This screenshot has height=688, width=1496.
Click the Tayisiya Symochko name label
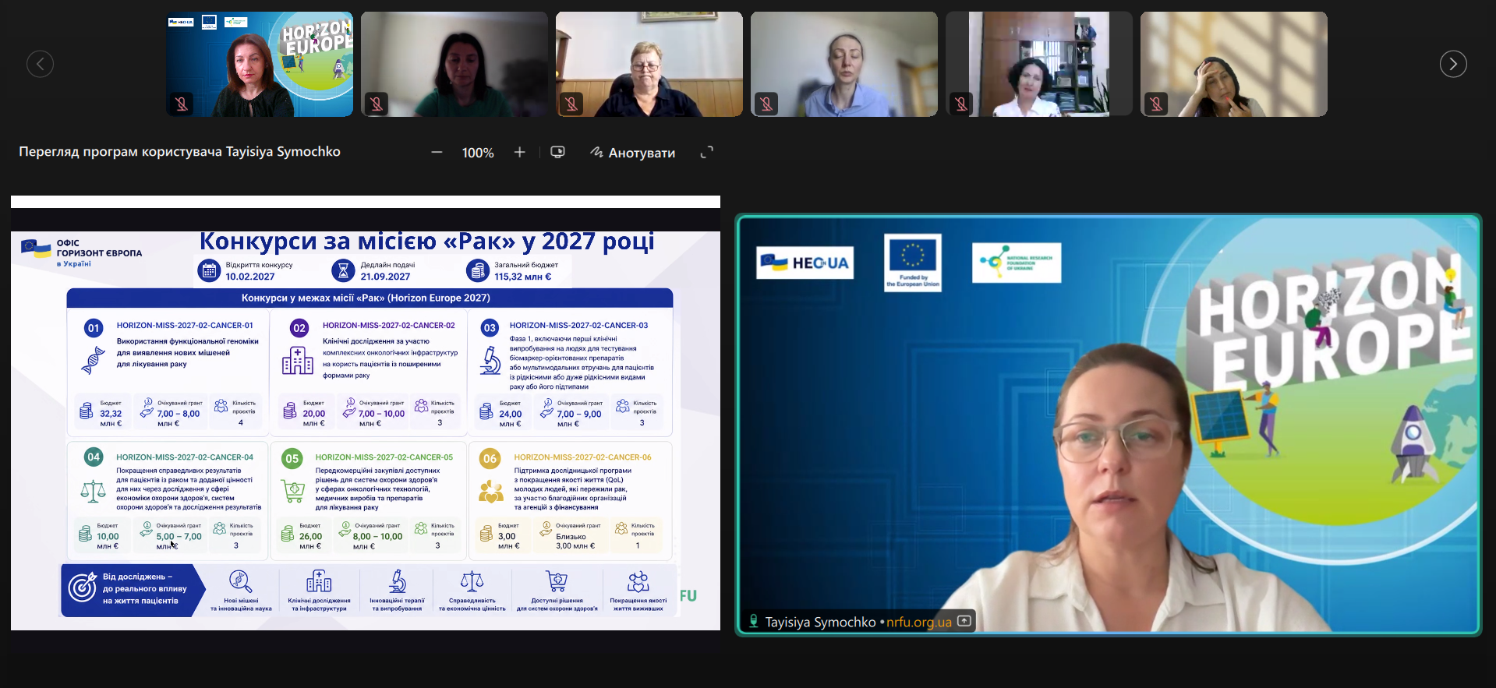[820, 622]
